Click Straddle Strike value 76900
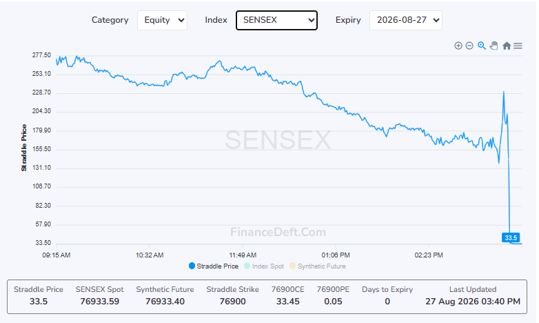The width and height of the screenshot is (539, 323). click(233, 302)
